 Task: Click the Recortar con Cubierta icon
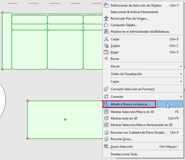(x=106, y=132)
